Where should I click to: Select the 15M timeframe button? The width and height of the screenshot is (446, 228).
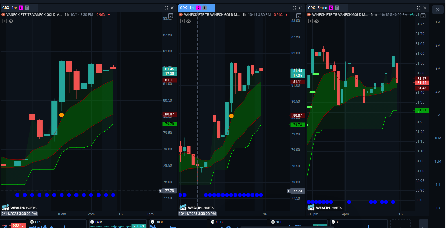pyautogui.click(x=438, y=161)
